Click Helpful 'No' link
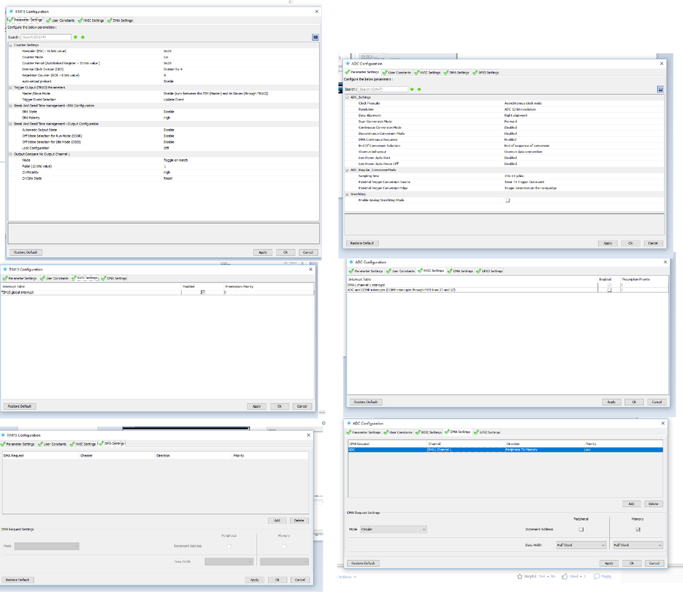683x594 pixels. coord(553,577)
